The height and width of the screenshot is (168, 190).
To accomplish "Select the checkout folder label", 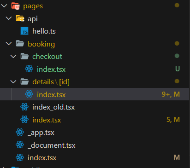I will point(47,57).
